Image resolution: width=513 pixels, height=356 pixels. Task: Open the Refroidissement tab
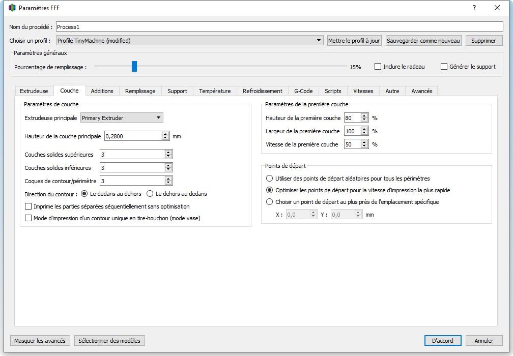[x=263, y=91]
